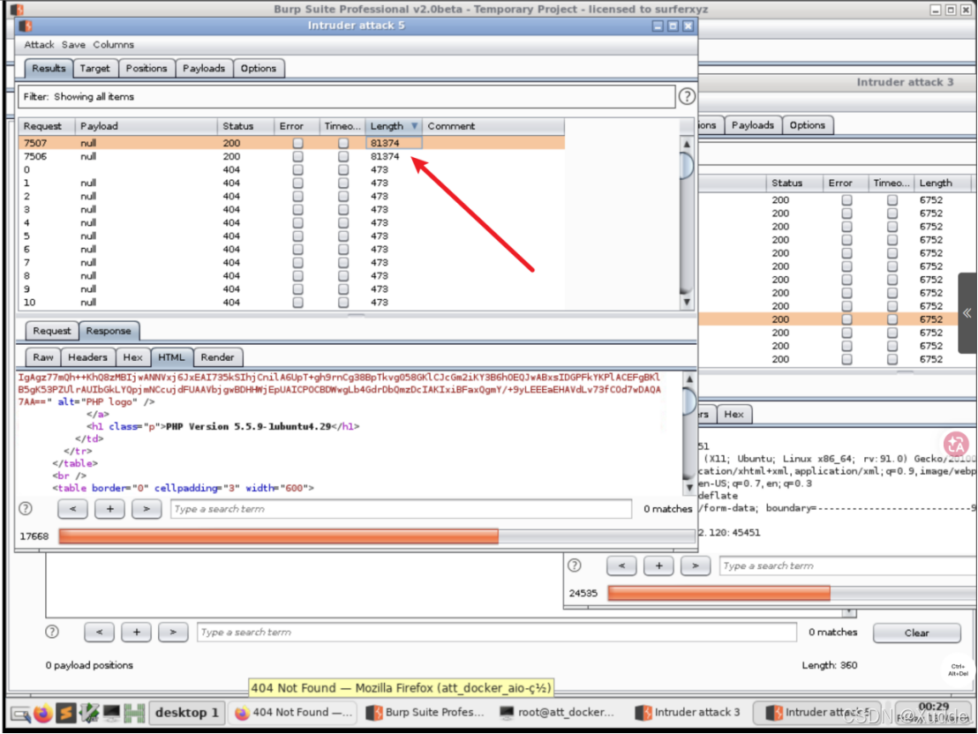The height and width of the screenshot is (734, 978).
Task: Open the Columns menu
Action: click(114, 45)
